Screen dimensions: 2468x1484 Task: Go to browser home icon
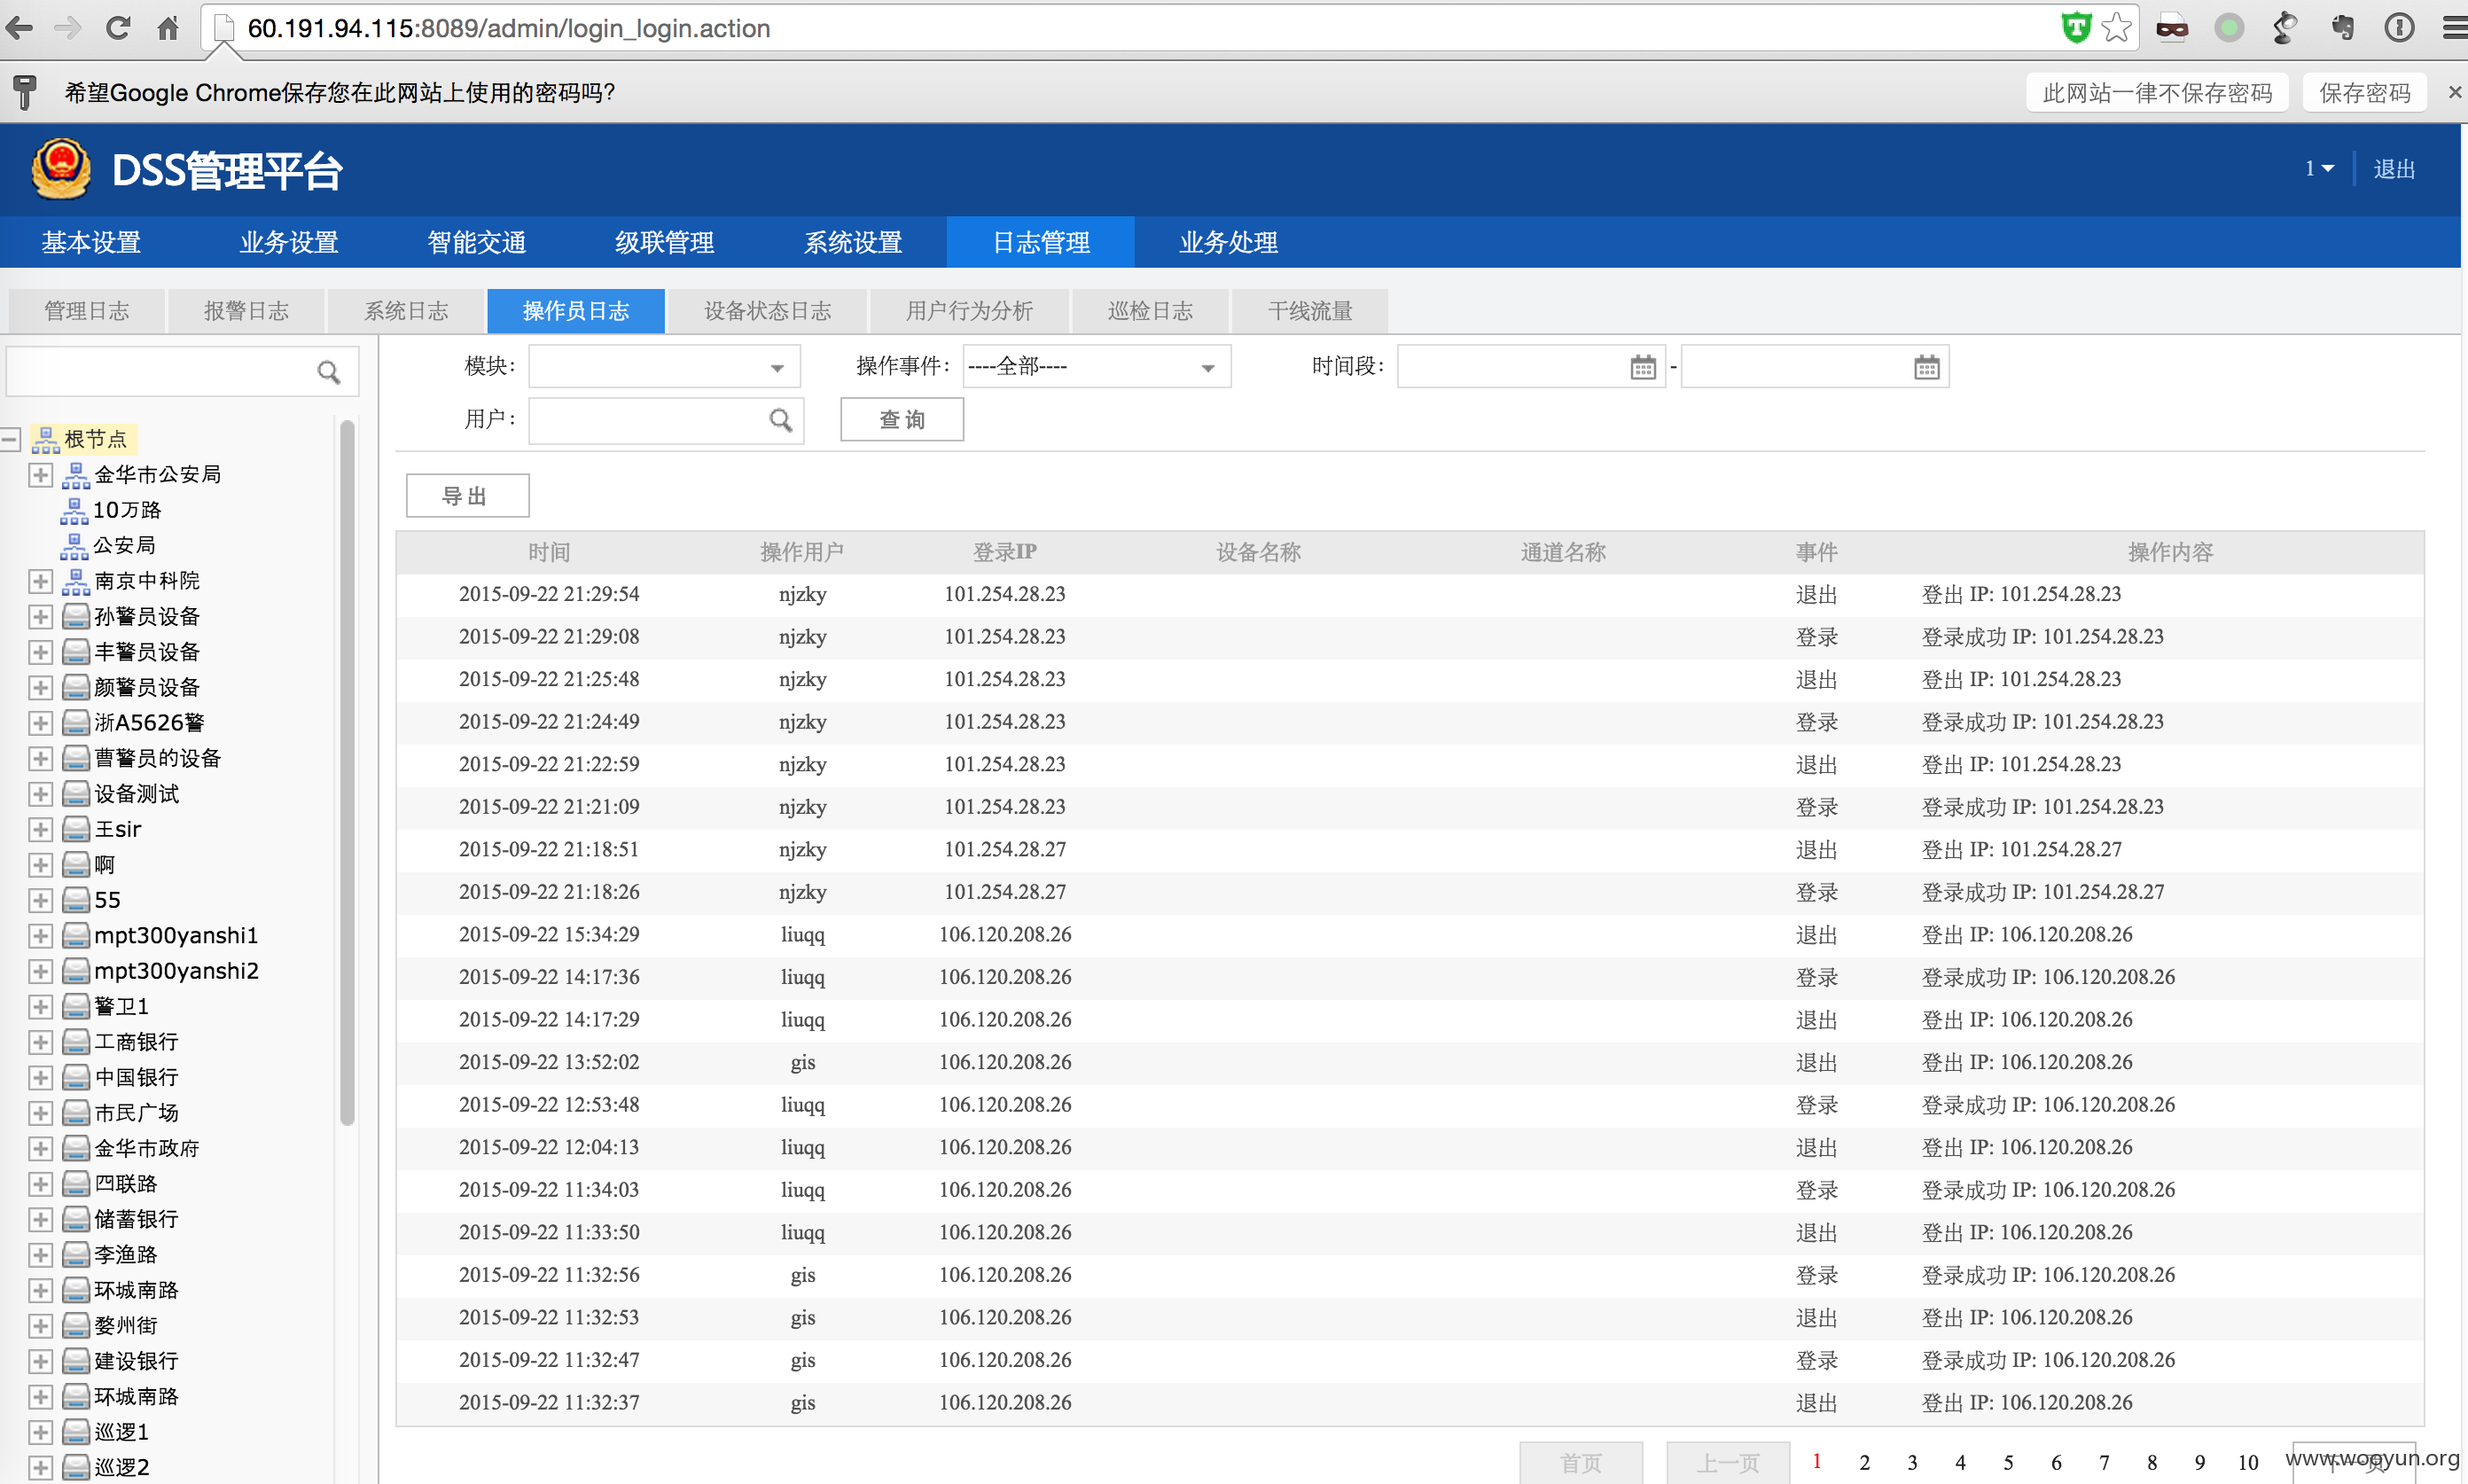click(x=167, y=28)
